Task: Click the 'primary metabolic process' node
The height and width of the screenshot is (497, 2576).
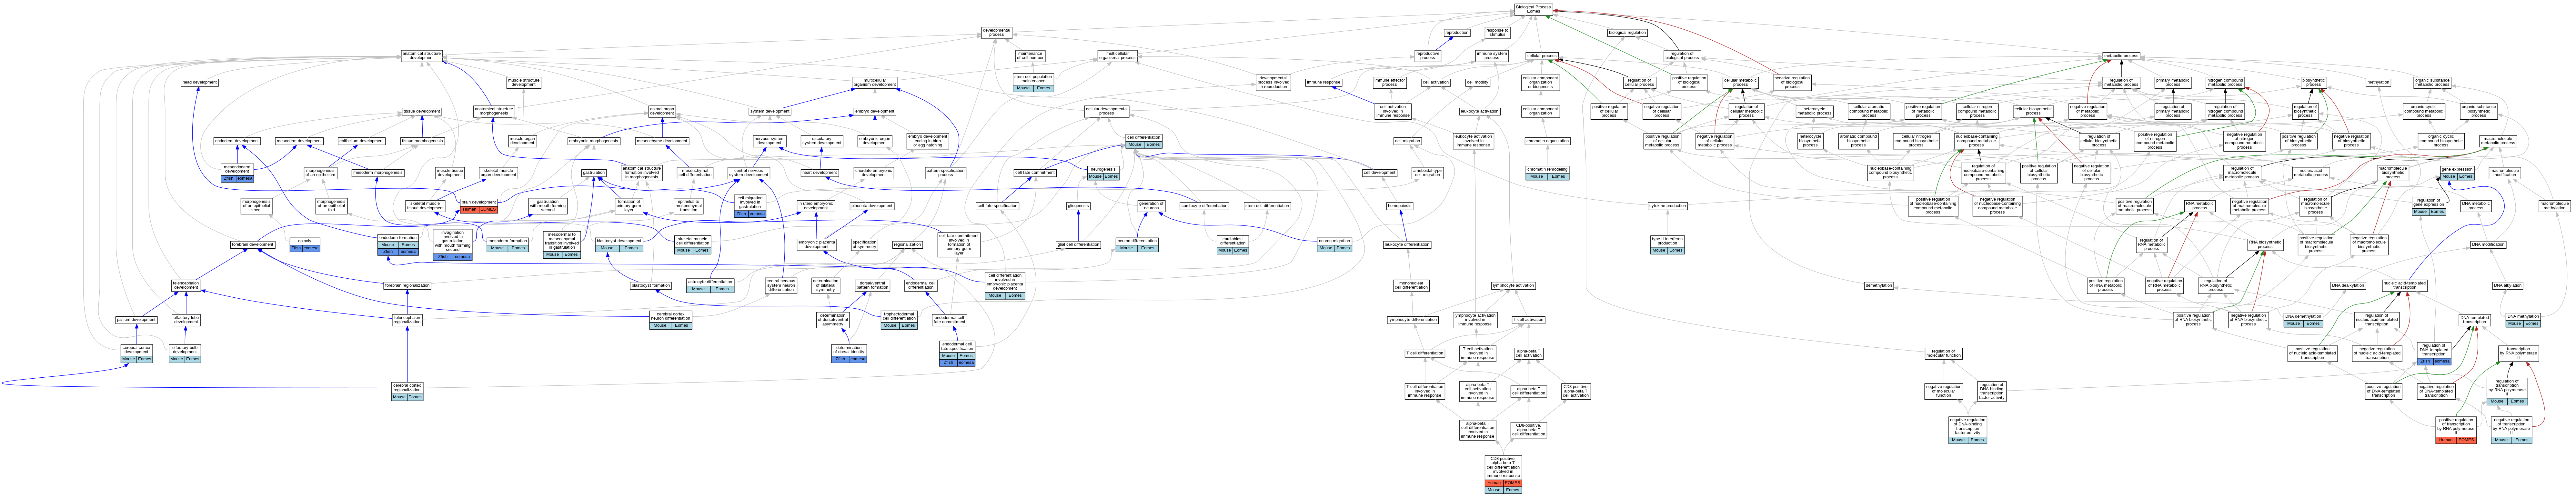Action: coord(2172,83)
